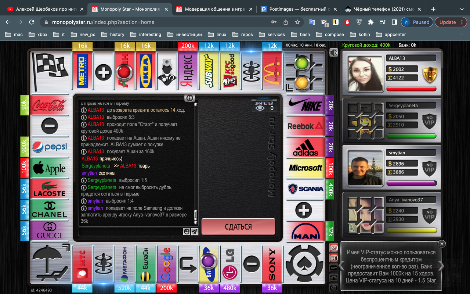Click the Reebok property cell
The height and width of the screenshot is (294, 470).
[305, 126]
